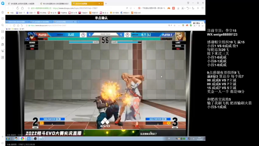The width and height of the screenshot is (259, 146).
Task: Click the search box in outer browser toolbar
Action: tap(152, 8)
